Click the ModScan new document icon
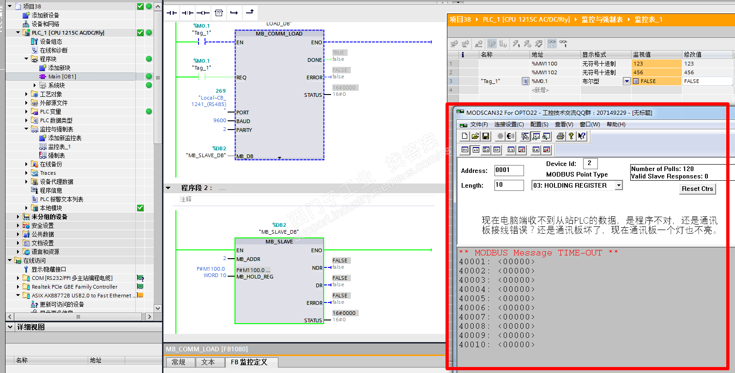This screenshot has height=373, width=735. pos(464,136)
